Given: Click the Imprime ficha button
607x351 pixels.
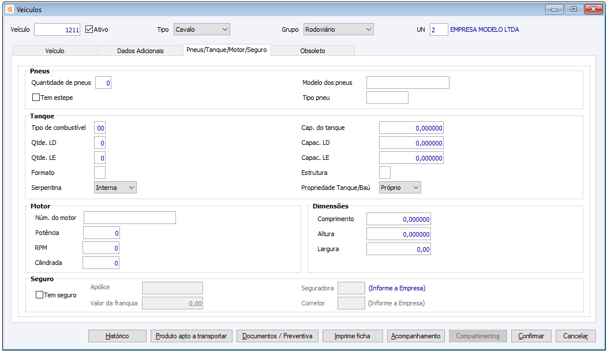Looking at the screenshot, I should (x=353, y=336).
